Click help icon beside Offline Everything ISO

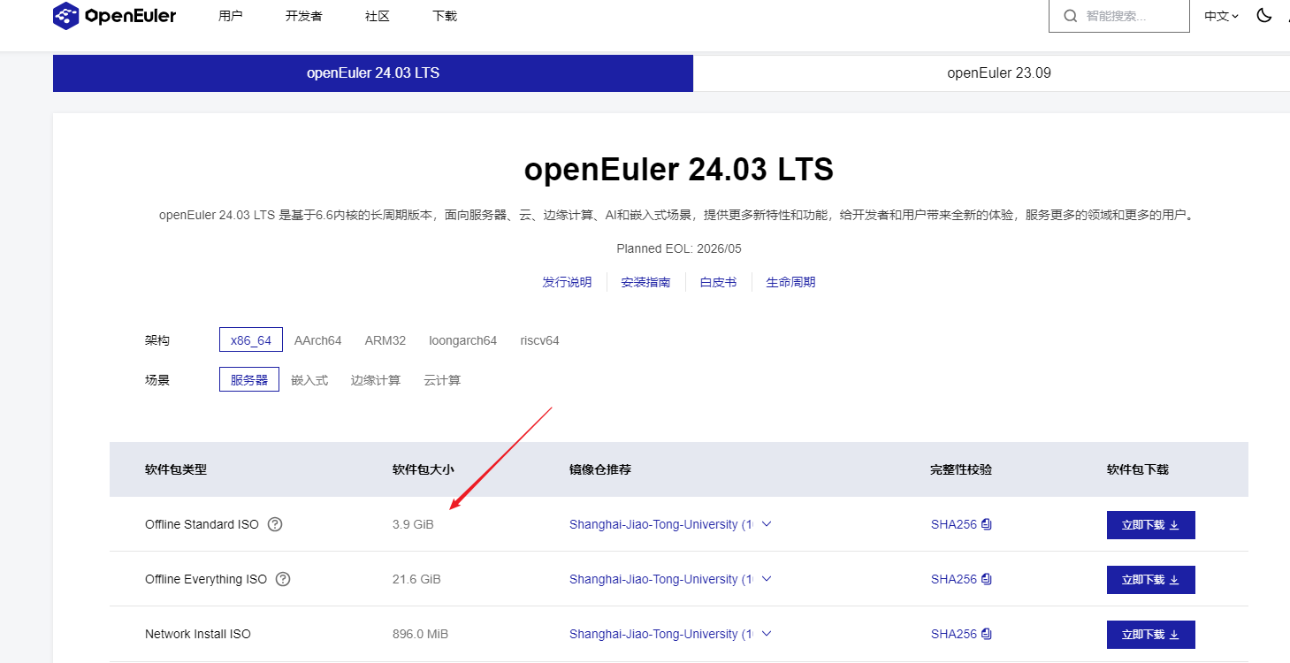tap(283, 579)
